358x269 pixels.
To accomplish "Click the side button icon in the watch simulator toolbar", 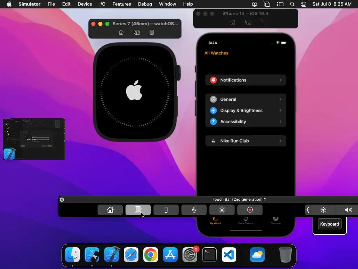I will [x=152, y=32].
